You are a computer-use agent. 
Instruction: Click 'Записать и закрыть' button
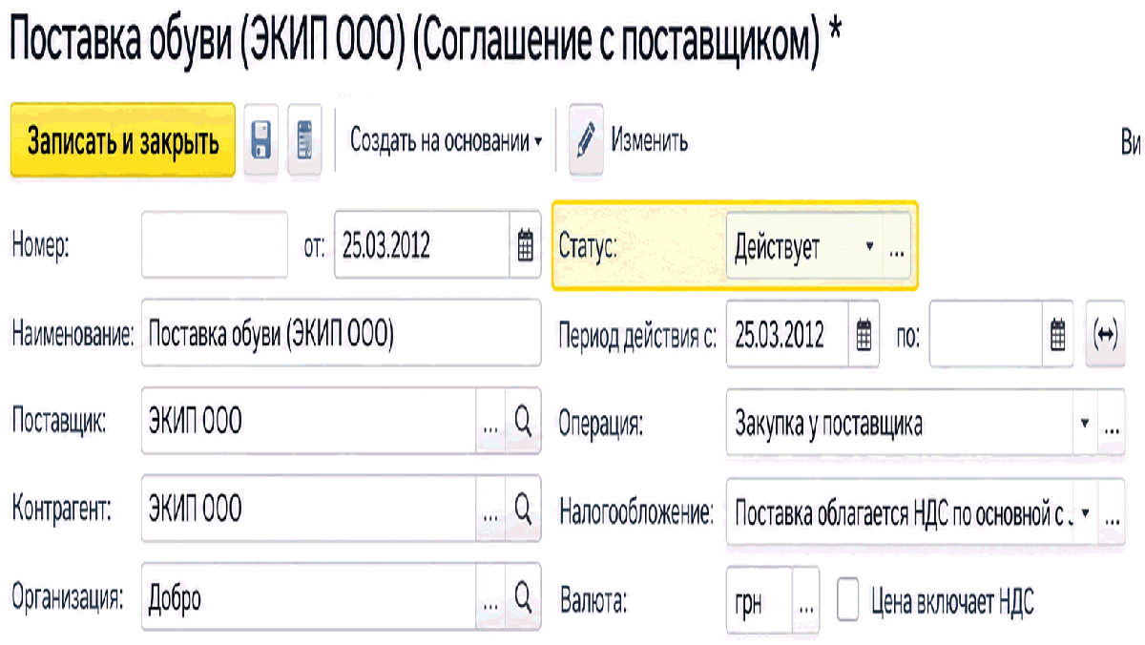pos(123,141)
